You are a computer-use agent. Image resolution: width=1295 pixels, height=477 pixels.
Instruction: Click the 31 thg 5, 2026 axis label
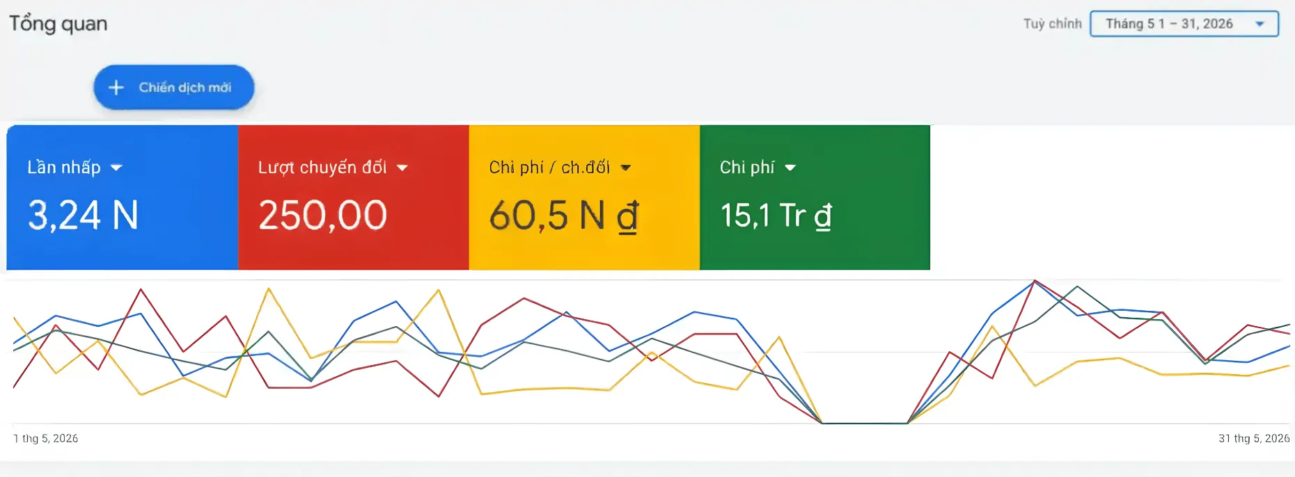point(1254,439)
